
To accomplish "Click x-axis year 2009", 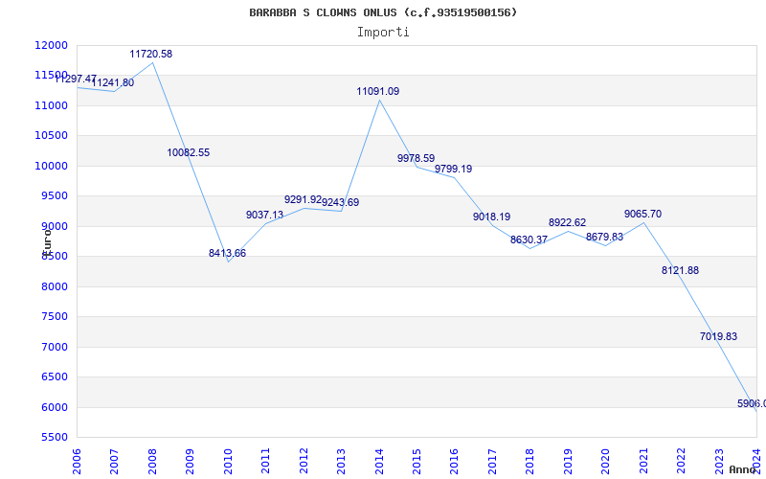I will click(x=190, y=461).
